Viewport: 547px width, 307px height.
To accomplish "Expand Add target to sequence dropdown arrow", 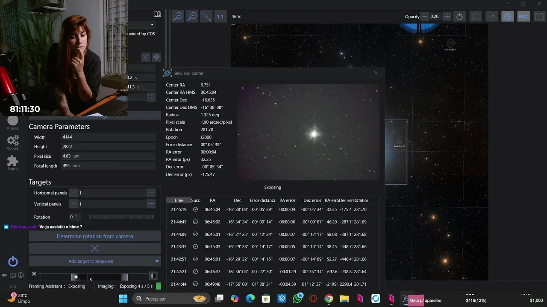I will tap(157, 261).
